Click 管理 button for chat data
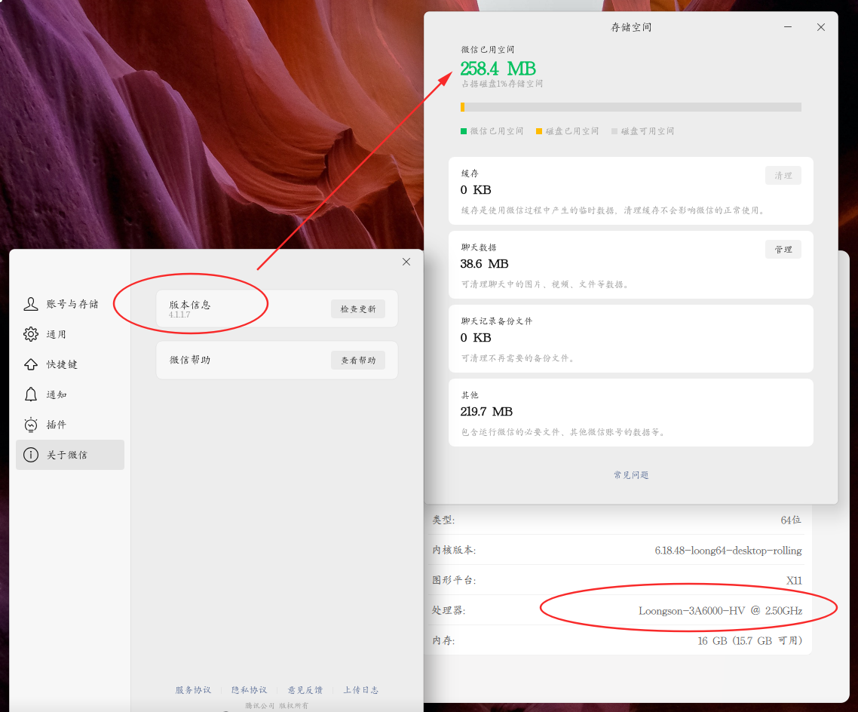 pyautogui.click(x=783, y=250)
